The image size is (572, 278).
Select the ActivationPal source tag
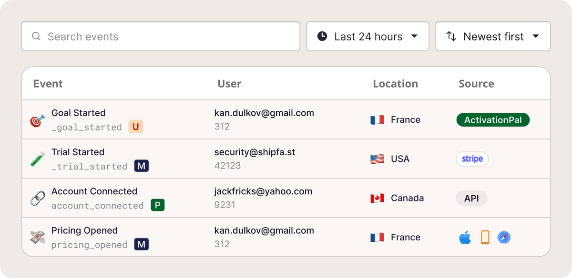coord(493,120)
